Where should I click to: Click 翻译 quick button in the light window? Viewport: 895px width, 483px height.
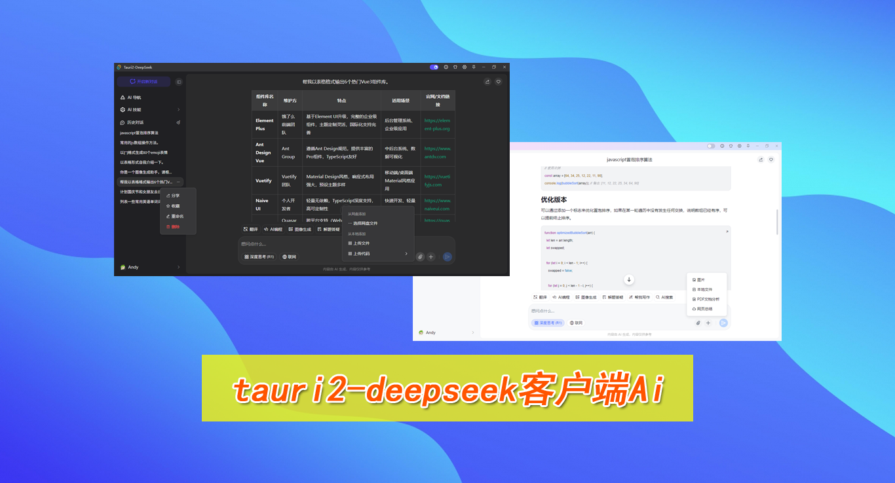point(540,297)
